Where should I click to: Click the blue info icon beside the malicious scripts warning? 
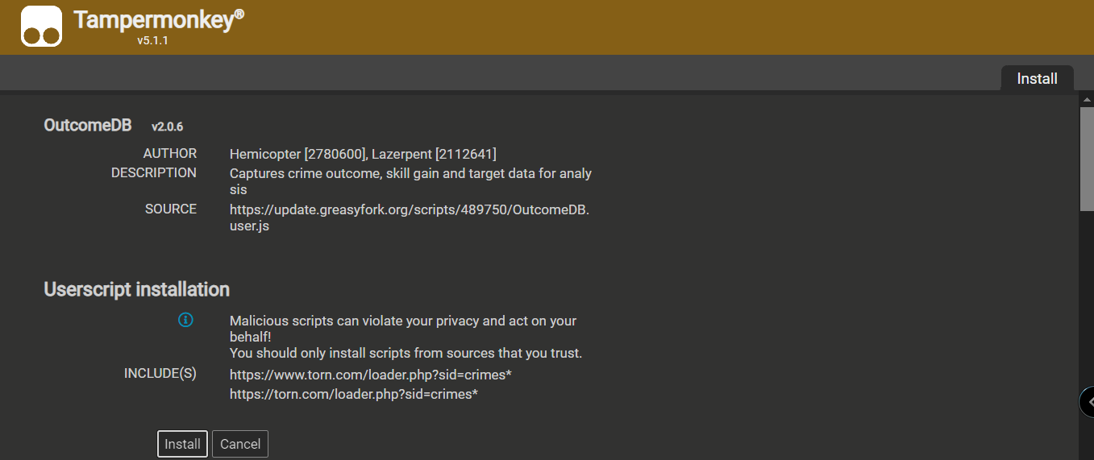tap(185, 320)
